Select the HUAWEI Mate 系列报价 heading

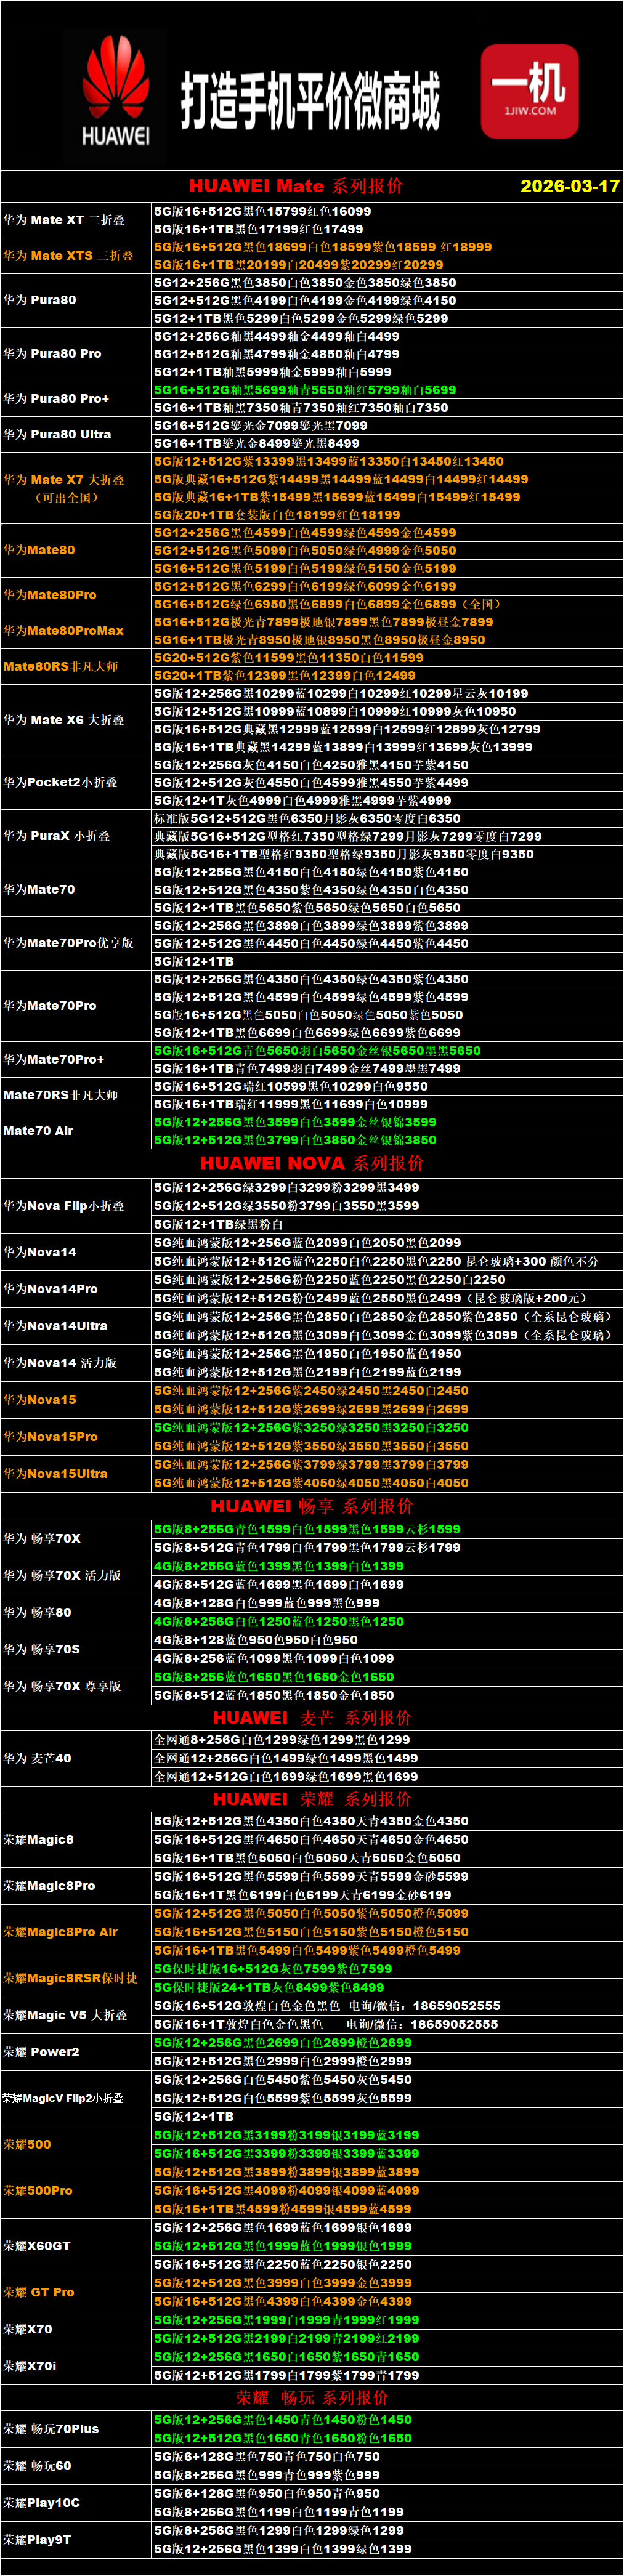coord(296,186)
